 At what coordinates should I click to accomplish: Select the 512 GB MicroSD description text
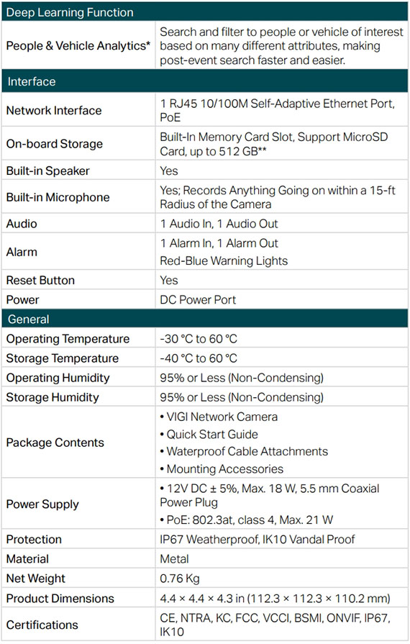point(274,144)
